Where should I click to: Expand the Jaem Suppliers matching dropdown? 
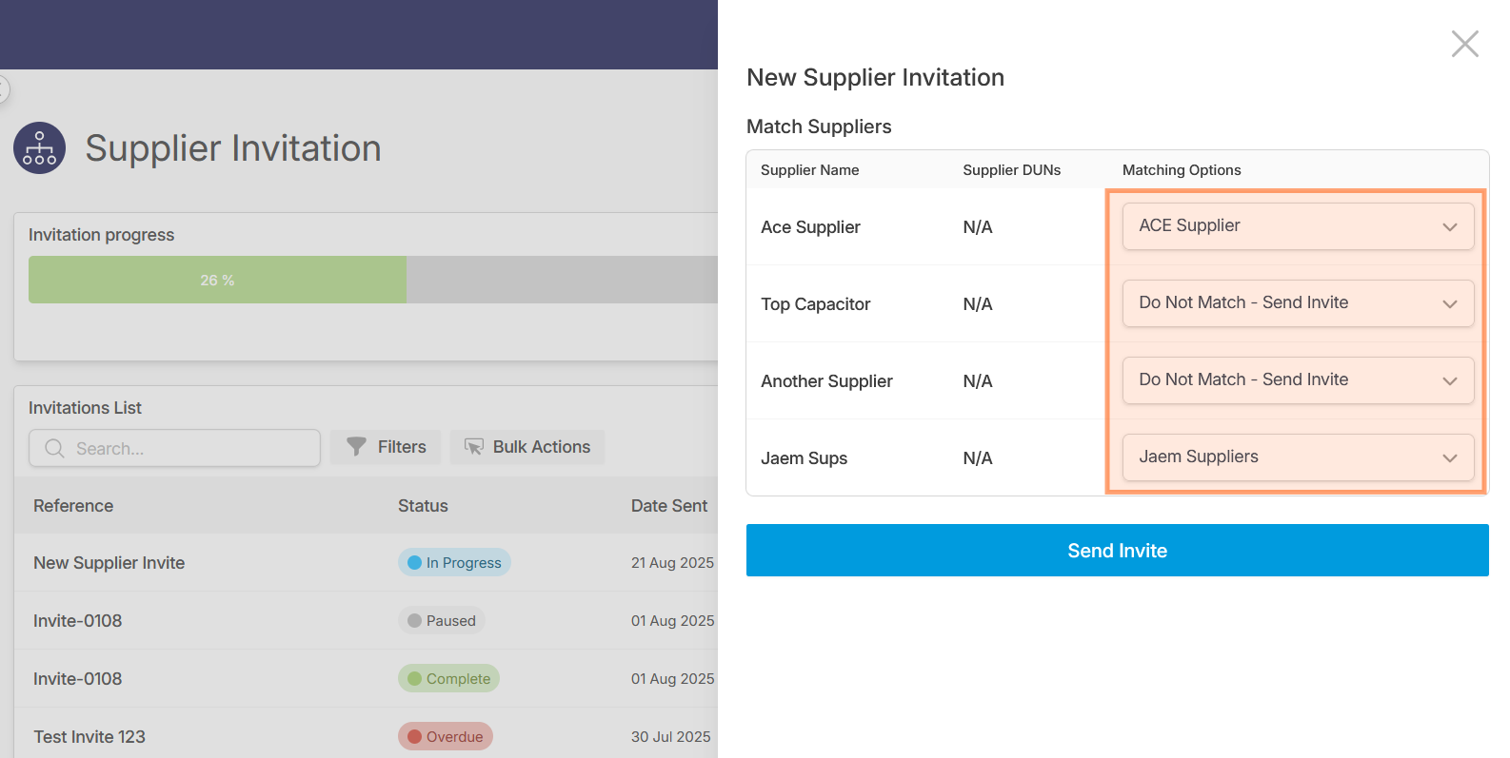pos(1298,457)
